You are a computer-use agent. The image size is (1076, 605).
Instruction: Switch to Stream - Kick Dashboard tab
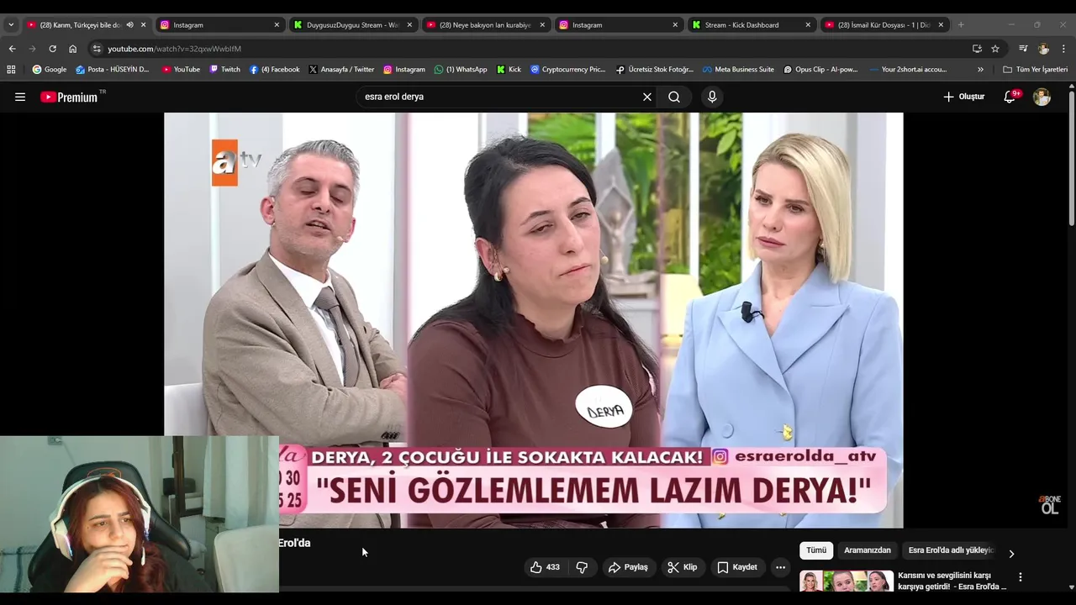[x=751, y=25]
